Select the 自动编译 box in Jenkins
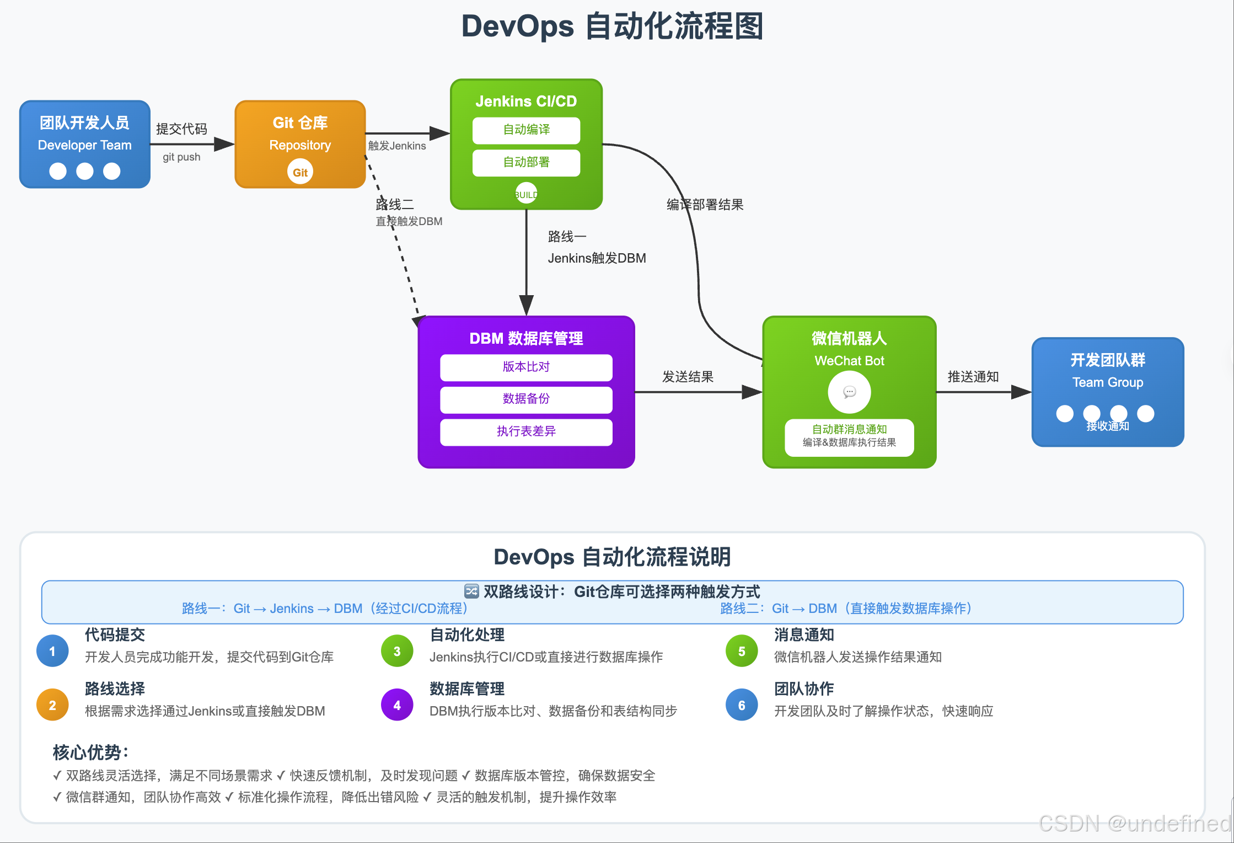Image resolution: width=1234 pixels, height=843 pixels. tap(526, 130)
